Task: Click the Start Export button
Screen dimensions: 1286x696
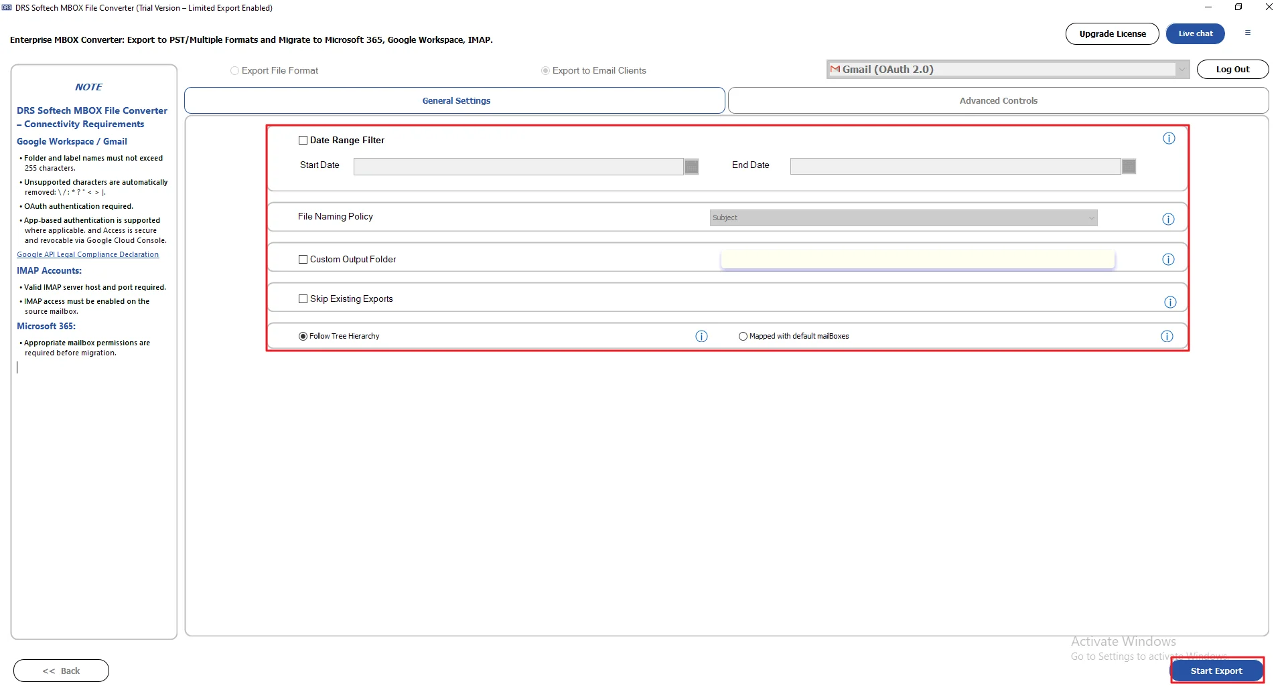Action: 1216,671
